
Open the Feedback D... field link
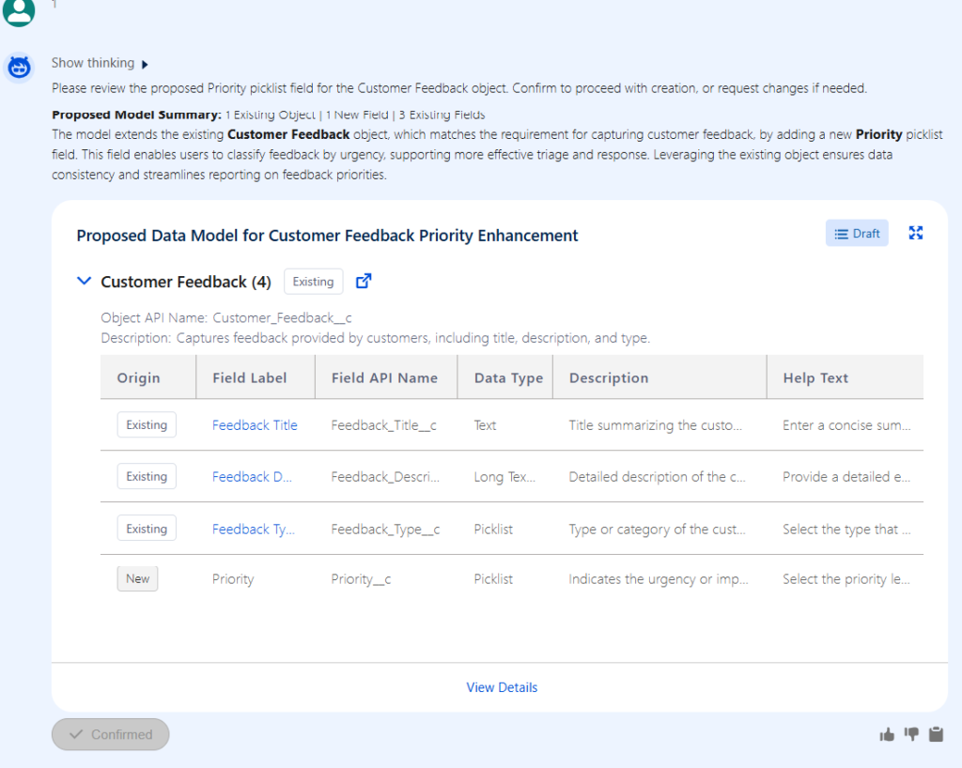click(252, 477)
